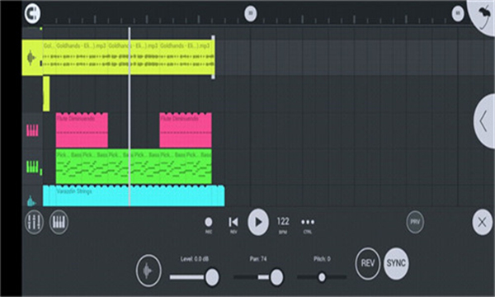
Task: Click the PRV preview button
Action: 415,222
